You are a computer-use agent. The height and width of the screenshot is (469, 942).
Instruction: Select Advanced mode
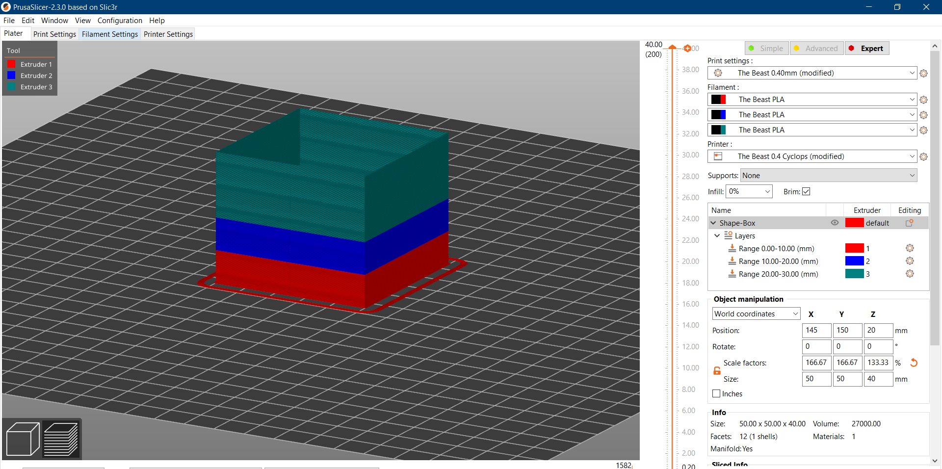click(x=817, y=48)
